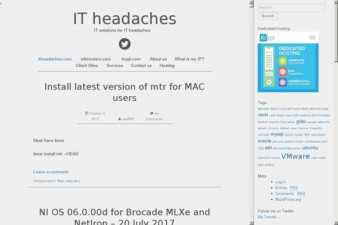
Task: Open the Log in link
Action: coord(280,182)
